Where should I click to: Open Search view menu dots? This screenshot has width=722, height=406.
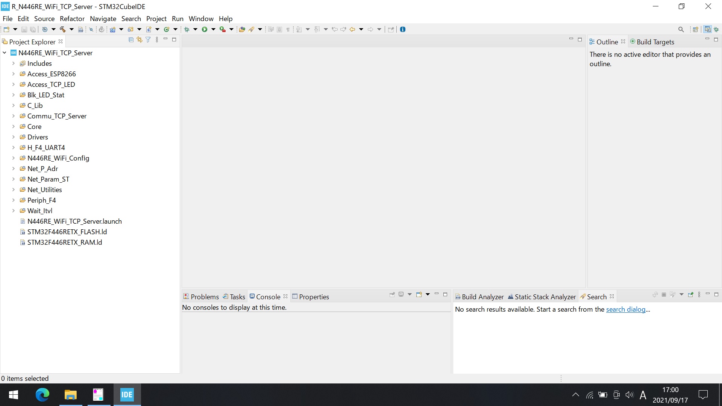click(699, 294)
